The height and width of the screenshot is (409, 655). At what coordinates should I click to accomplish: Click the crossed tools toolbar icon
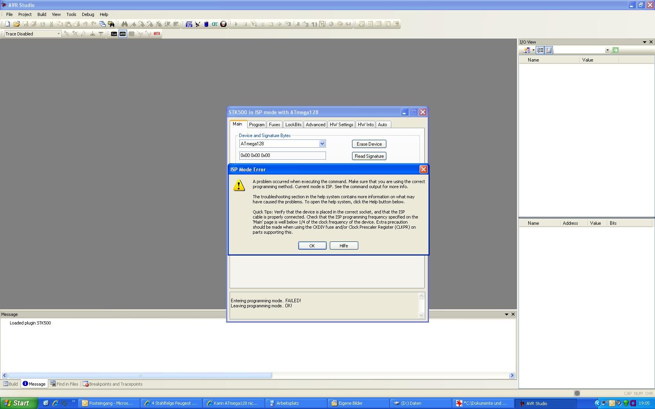[x=198, y=24]
